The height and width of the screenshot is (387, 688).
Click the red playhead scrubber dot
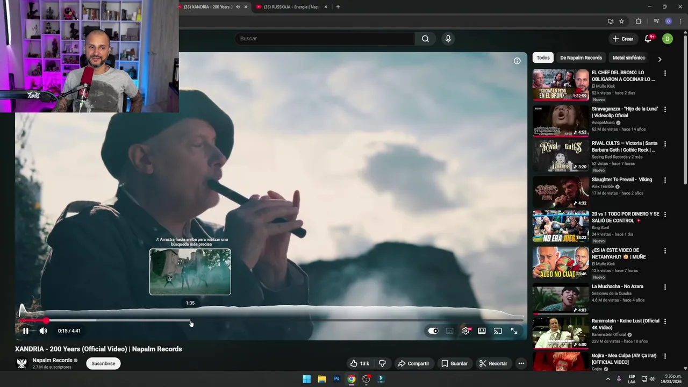pos(46,321)
